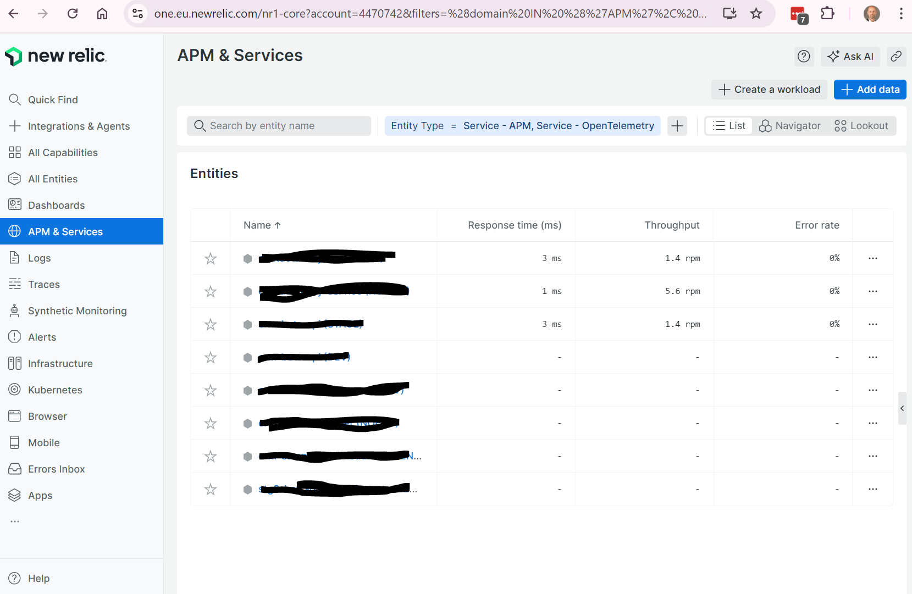Open the row menu for the 5.6 rpm entity
Image resolution: width=912 pixels, height=594 pixels.
873,291
